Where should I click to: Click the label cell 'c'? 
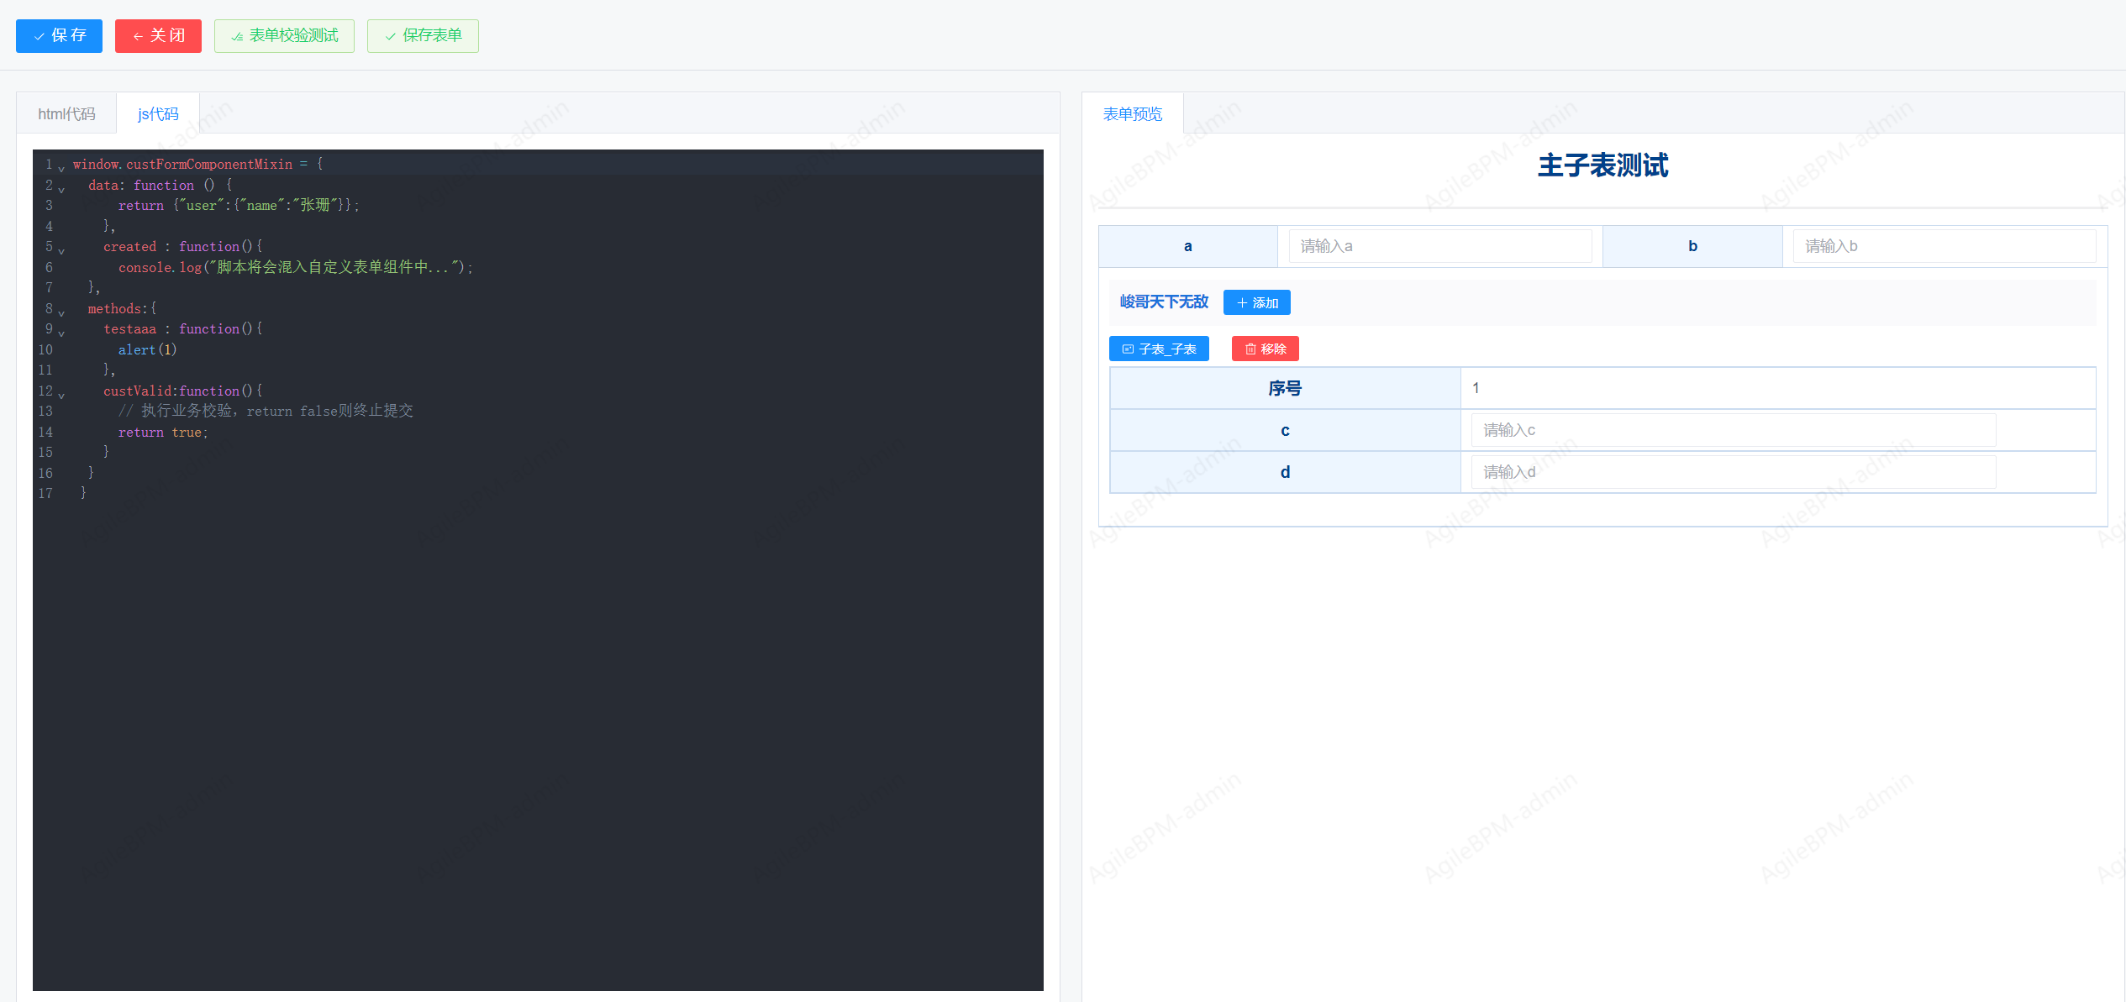click(1285, 431)
